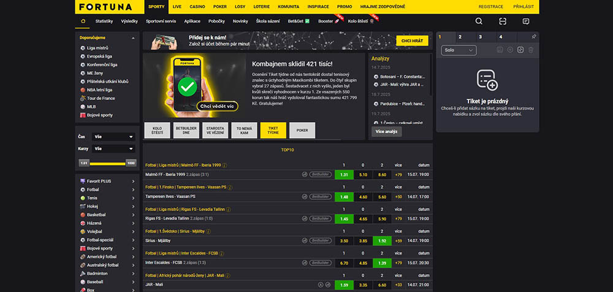Pin the bet ticket panel
This screenshot has height=292, width=613.
[533, 37]
